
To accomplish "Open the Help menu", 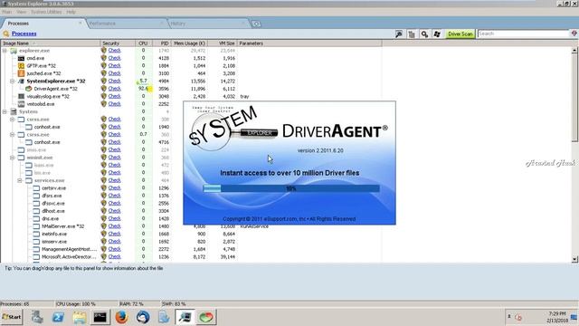I will click(x=71, y=12).
